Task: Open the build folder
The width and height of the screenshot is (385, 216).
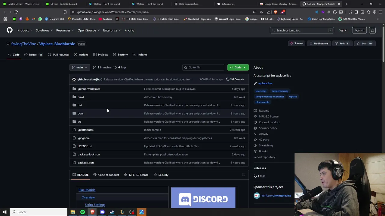Action: [x=81, y=97]
